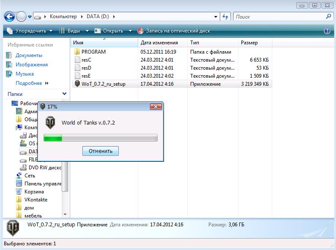Sort by the Размер column header
This screenshot has width=336, height=250.
(x=255, y=43)
